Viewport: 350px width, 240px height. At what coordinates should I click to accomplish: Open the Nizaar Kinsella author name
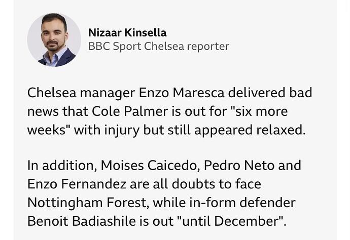127,33
